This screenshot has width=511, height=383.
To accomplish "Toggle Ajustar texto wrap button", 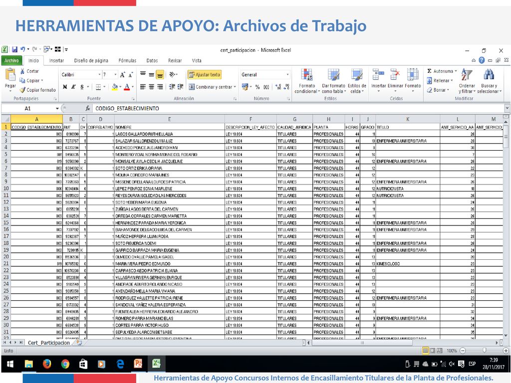I will 205,75.
